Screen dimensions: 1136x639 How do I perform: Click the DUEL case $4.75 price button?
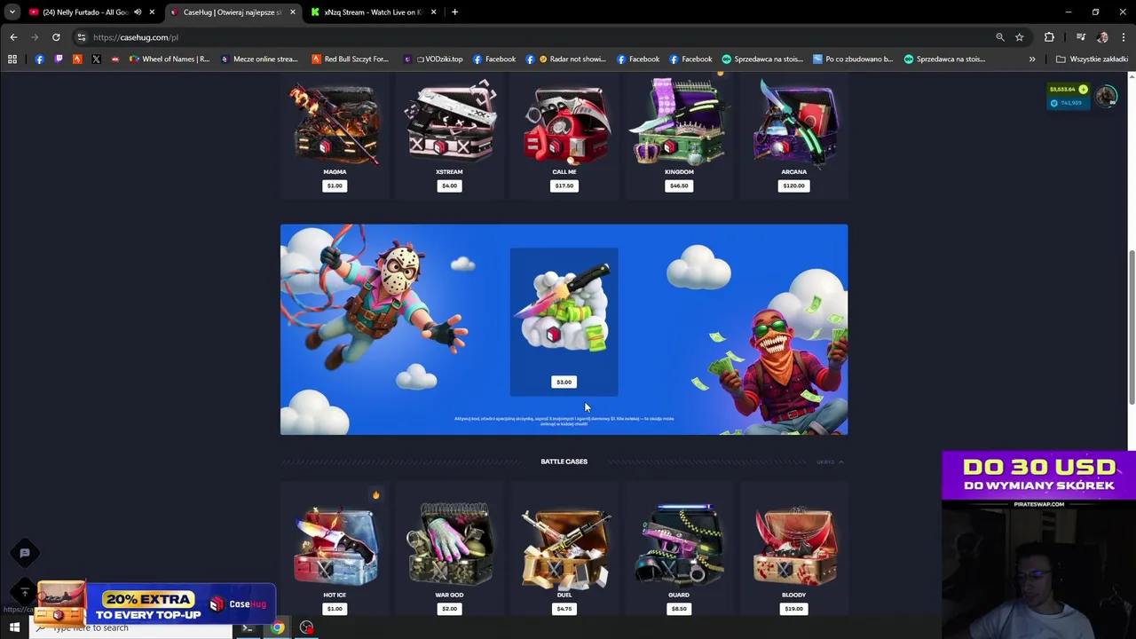click(x=564, y=609)
